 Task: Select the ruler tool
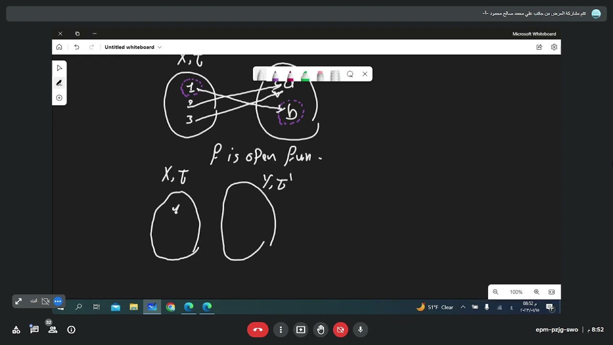(x=335, y=75)
